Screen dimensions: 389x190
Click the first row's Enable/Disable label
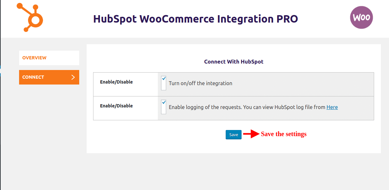(116, 82)
